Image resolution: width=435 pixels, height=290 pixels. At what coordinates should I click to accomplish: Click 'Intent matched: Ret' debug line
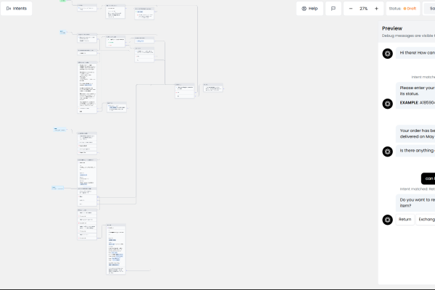pos(418,189)
